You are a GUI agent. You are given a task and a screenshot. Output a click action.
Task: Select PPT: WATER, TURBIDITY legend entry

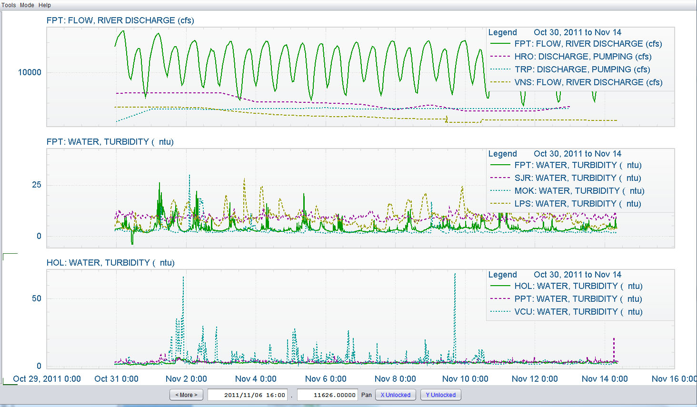click(x=566, y=299)
